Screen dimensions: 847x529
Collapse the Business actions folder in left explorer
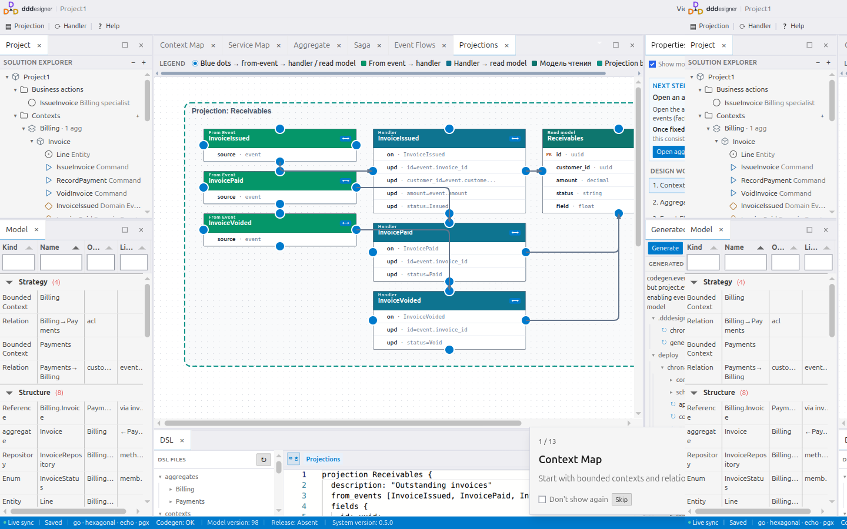15,89
